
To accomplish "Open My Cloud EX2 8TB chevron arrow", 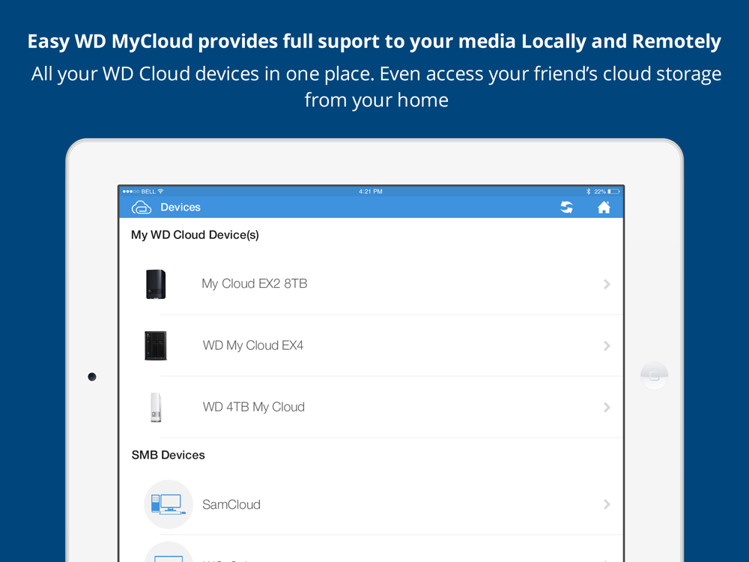I will pyautogui.click(x=607, y=284).
